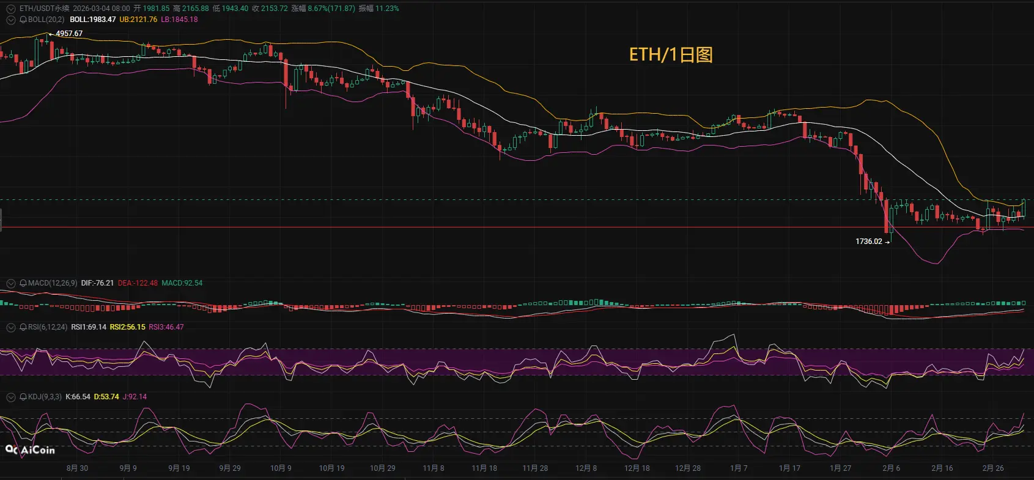Click the 1月 17 date label

point(789,468)
